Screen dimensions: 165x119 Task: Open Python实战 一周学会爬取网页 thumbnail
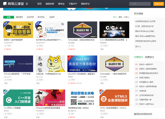[x=114, y=64]
